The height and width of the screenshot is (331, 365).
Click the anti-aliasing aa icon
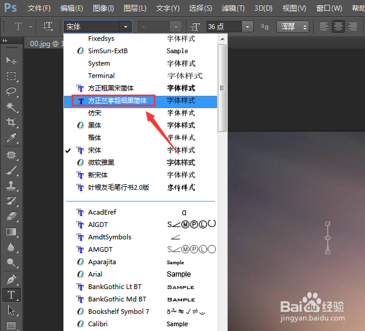[264, 26]
